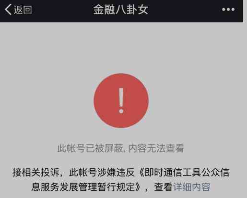
Task: Open the three-dot more options menu
Action: pos(228,10)
